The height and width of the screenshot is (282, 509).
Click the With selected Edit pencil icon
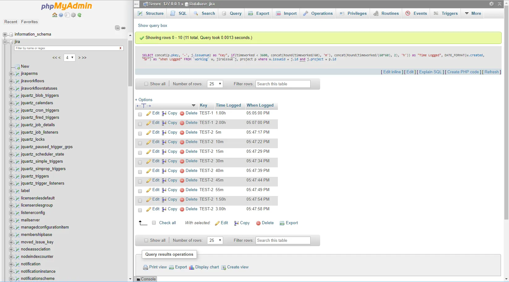click(x=217, y=223)
